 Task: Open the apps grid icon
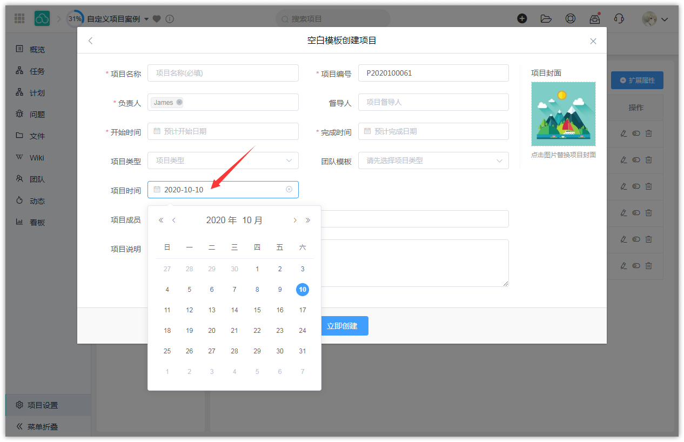pyautogui.click(x=19, y=18)
